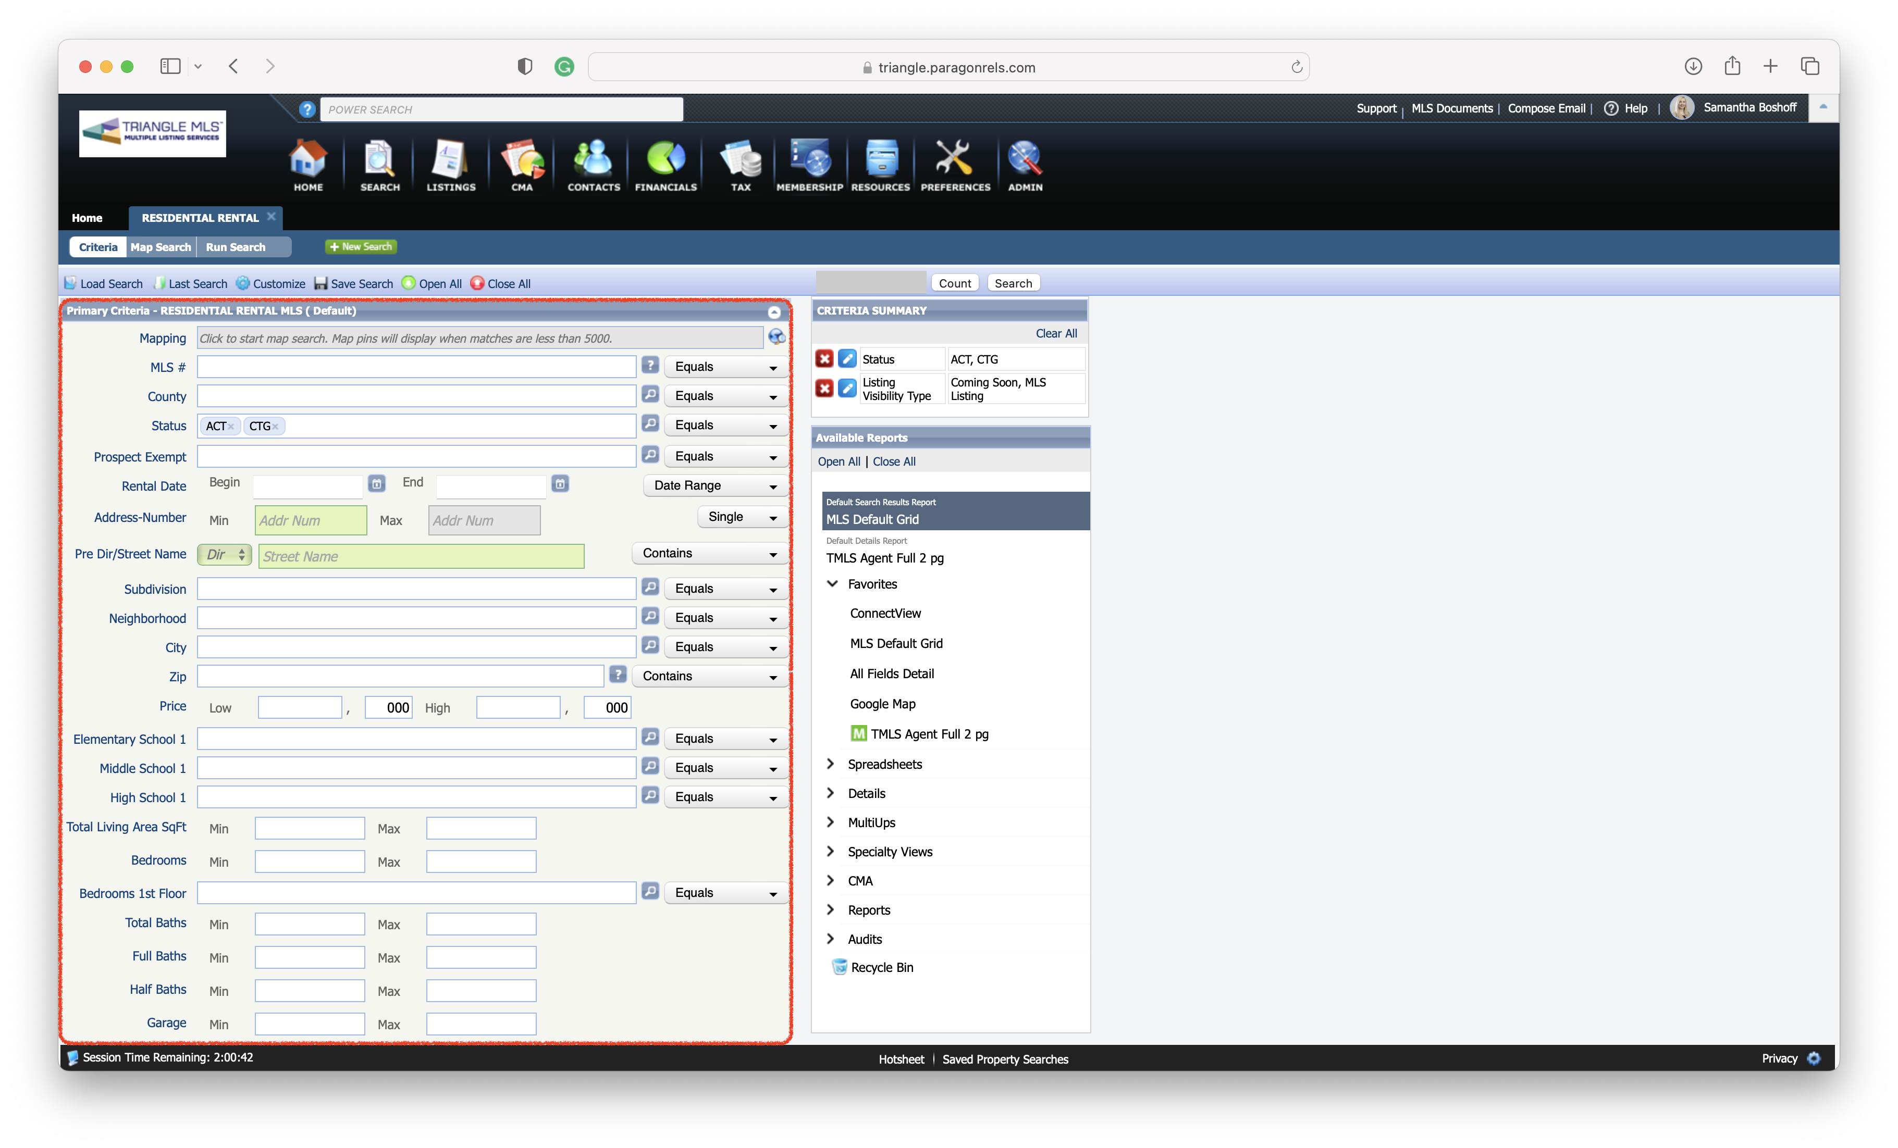
Task: Click the Save Search toolbar item
Action: coord(353,283)
